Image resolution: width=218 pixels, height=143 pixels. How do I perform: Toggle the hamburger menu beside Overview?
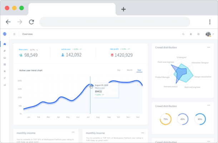(14, 34)
